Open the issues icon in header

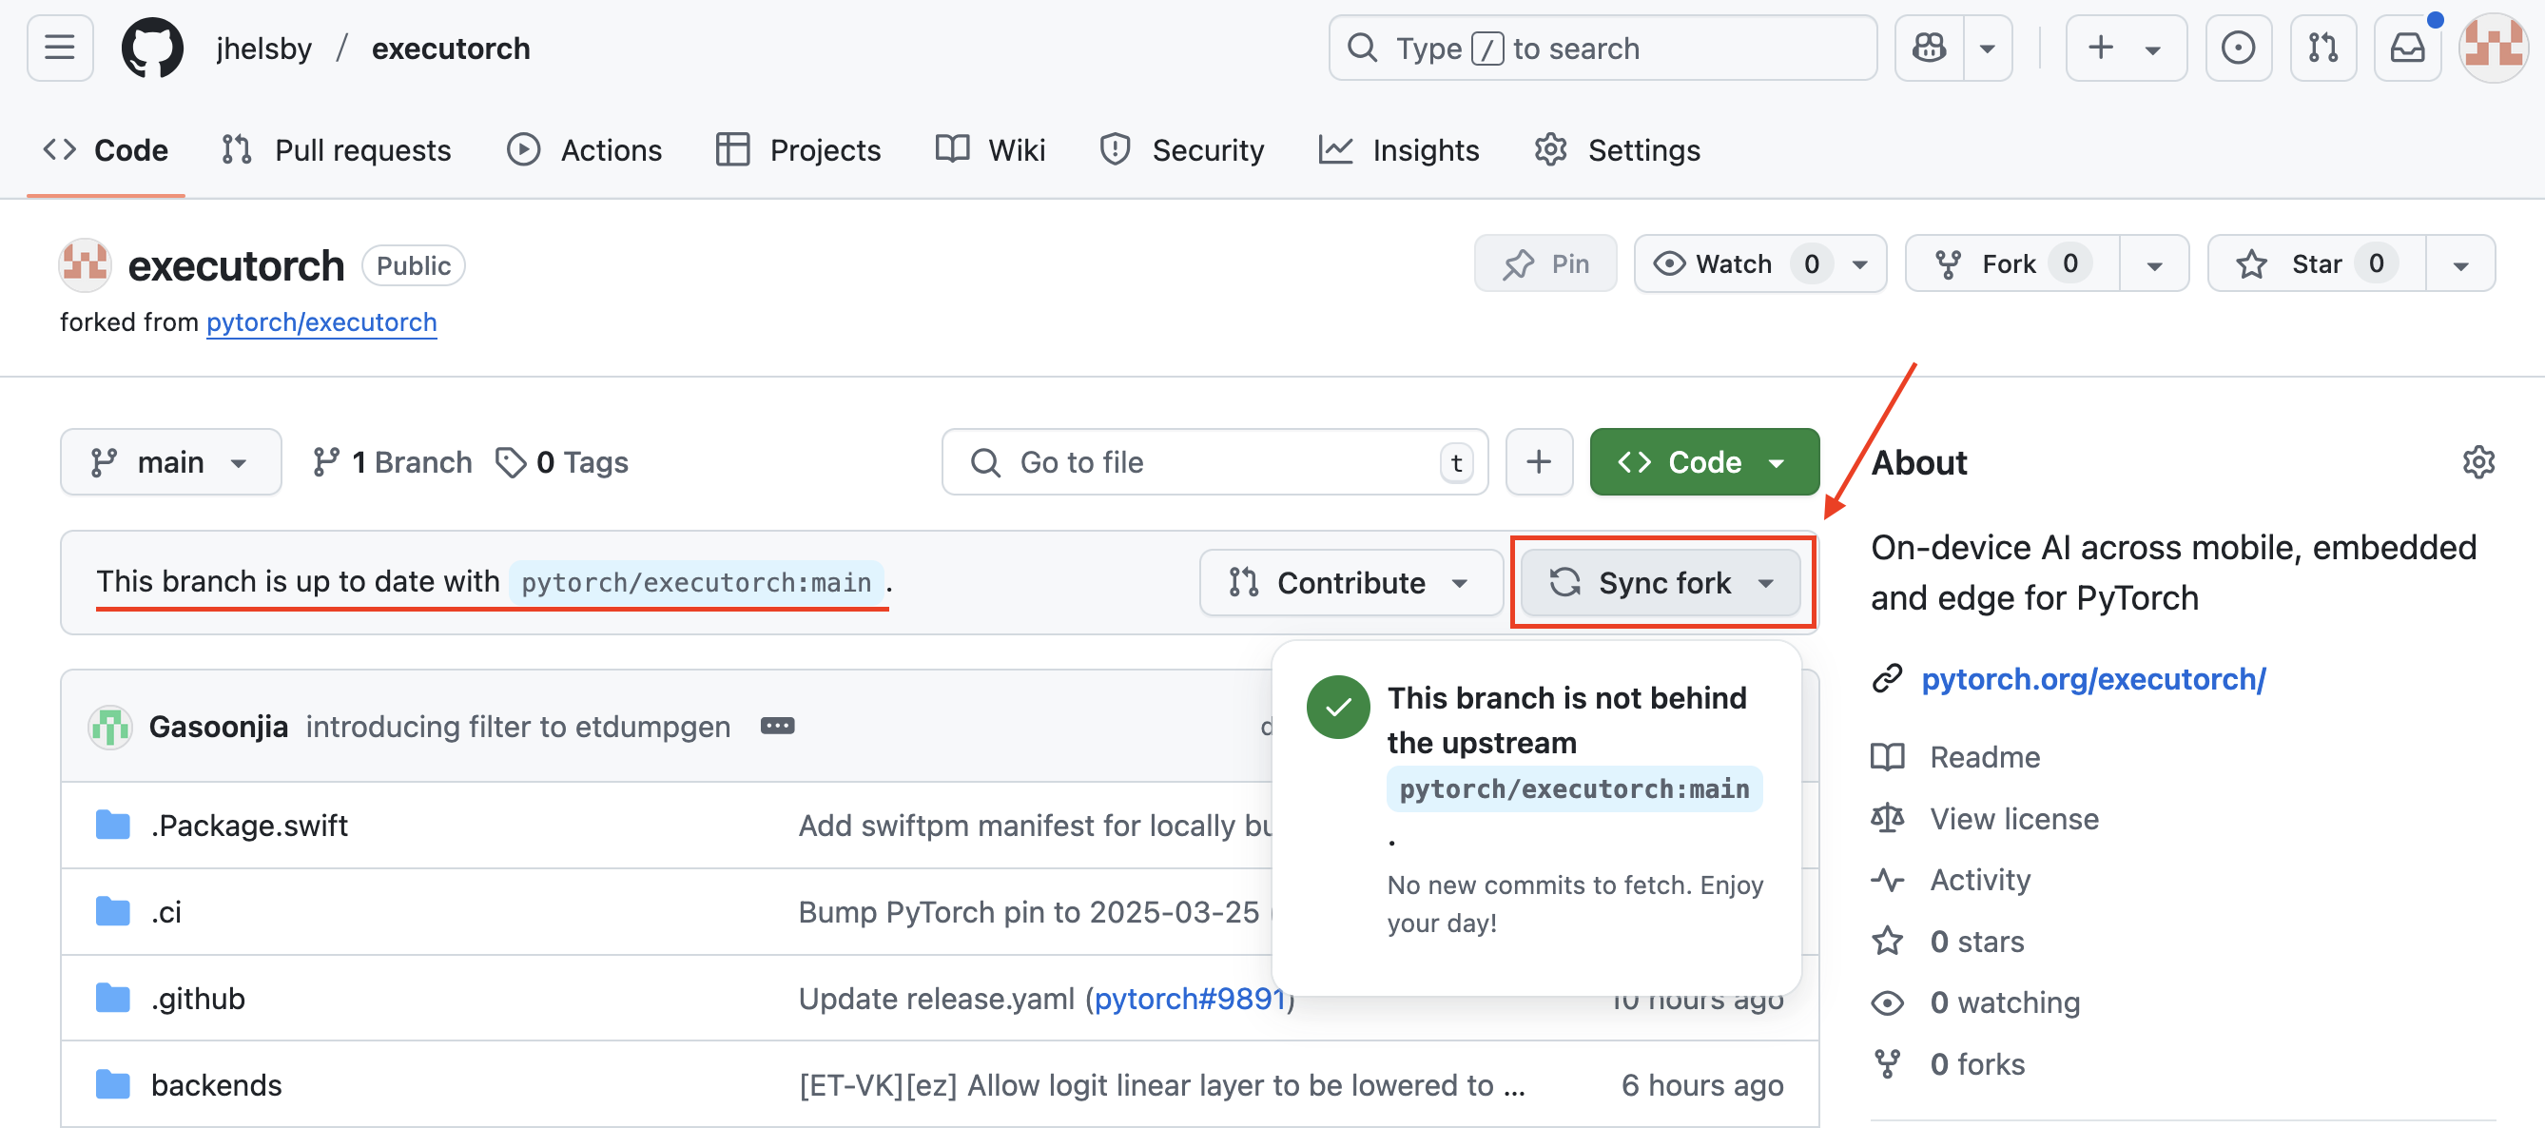(x=2238, y=48)
